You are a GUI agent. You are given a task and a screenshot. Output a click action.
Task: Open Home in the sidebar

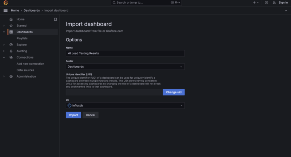[20, 19]
